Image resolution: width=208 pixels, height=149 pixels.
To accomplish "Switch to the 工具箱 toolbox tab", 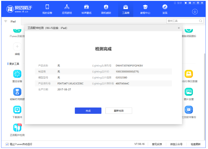I will [126, 9].
